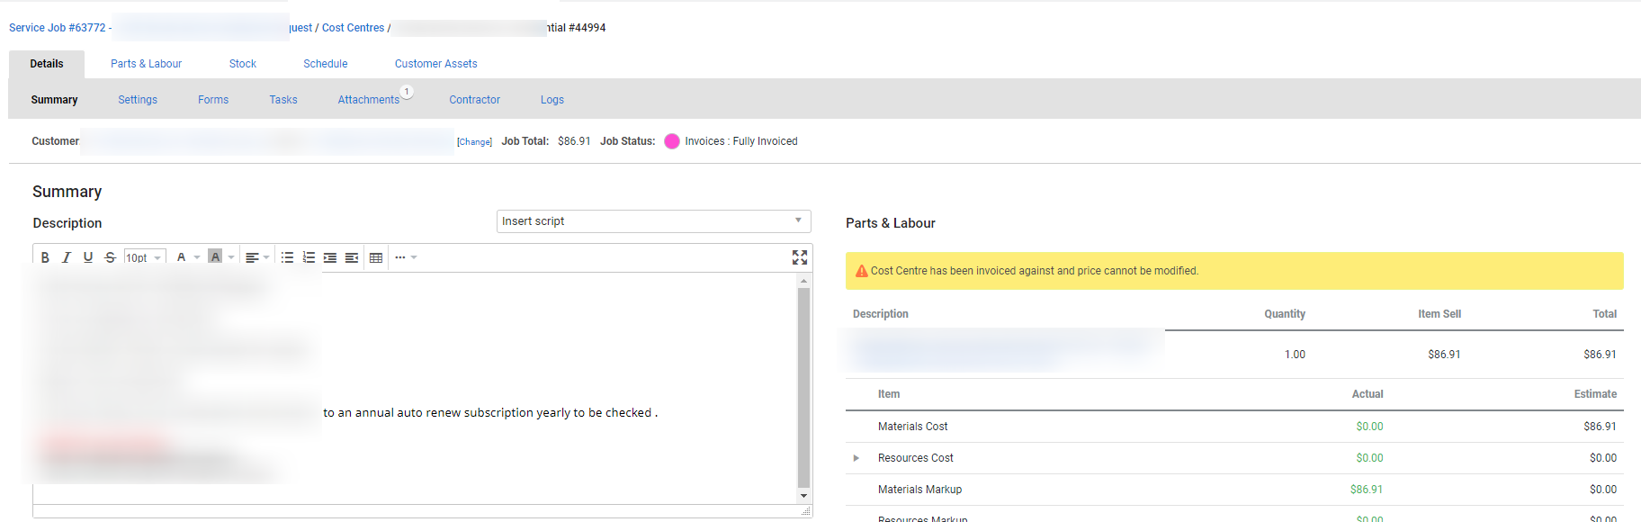Open the Cost Centres breadcrumb link

tap(354, 28)
